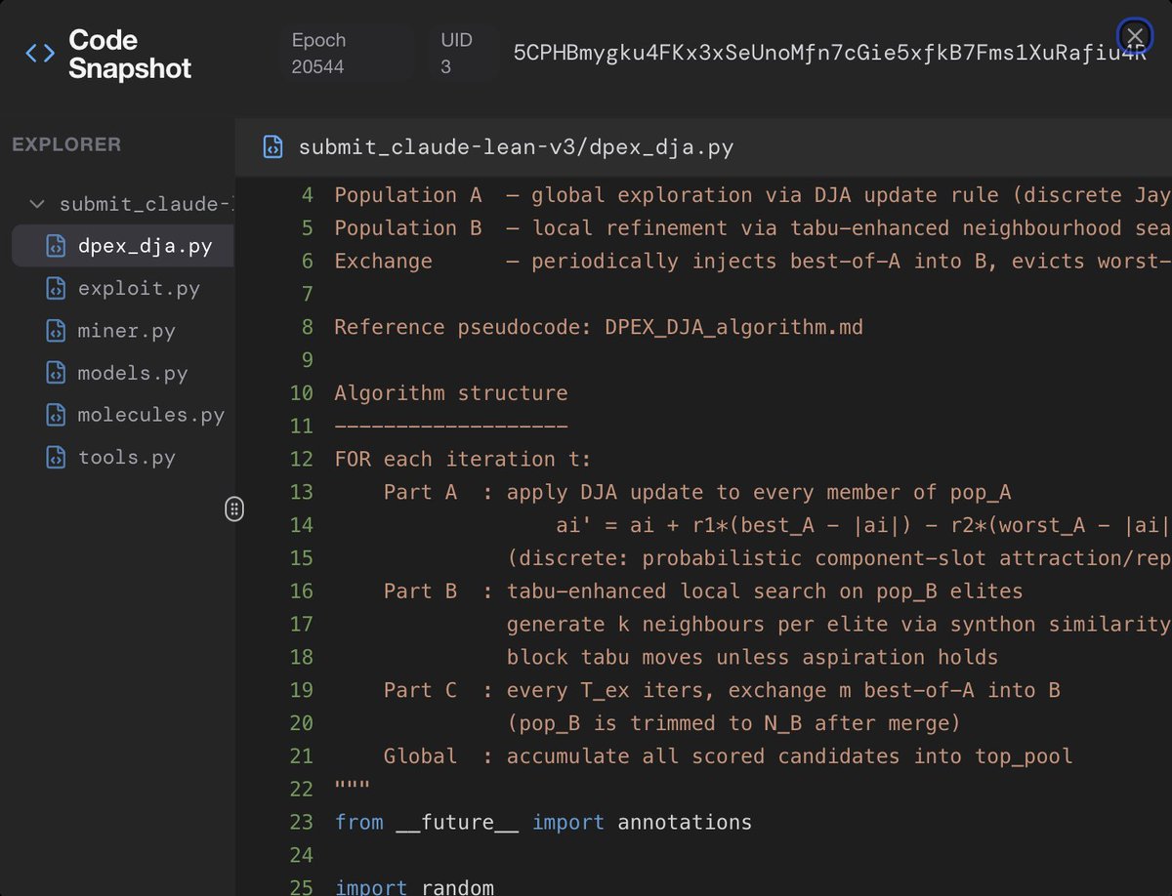Click the UID 3 badge
This screenshot has width=1172, height=896.
(x=465, y=54)
